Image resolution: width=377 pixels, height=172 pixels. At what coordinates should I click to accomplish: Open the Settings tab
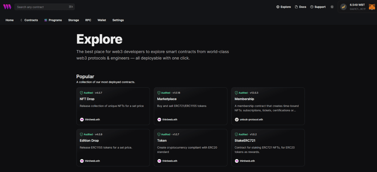pos(118,20)
